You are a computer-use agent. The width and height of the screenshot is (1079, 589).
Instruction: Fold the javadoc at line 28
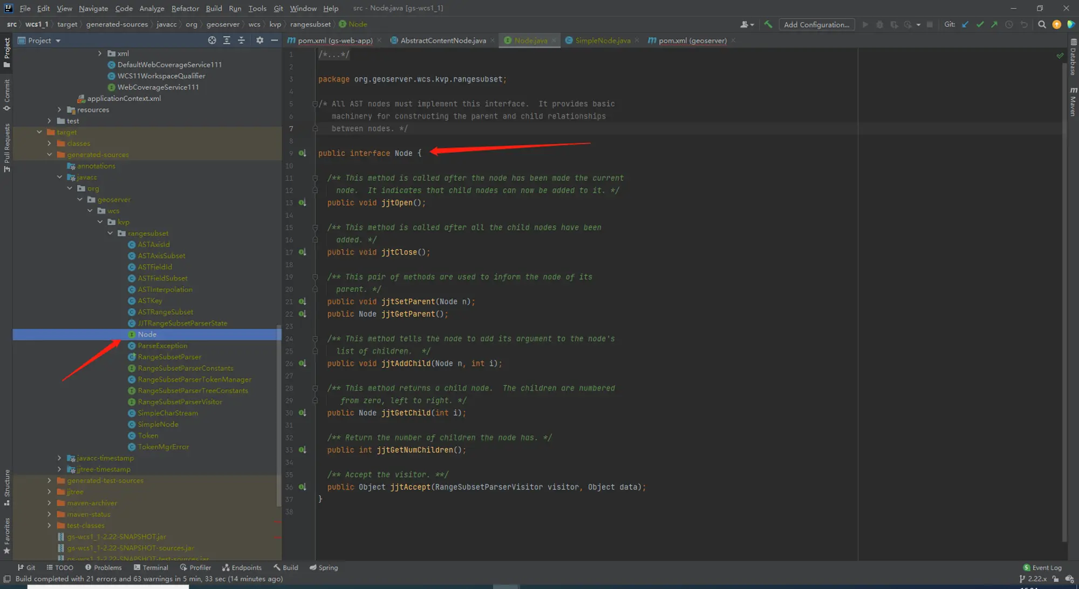pos(315,388)
